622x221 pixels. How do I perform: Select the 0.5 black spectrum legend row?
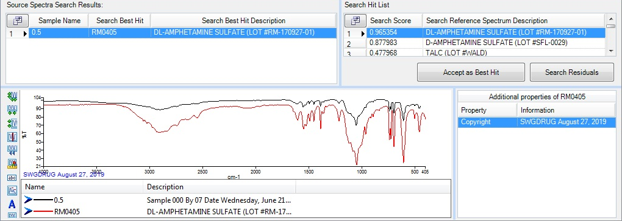pyautogui.click(x=237, y=200)
